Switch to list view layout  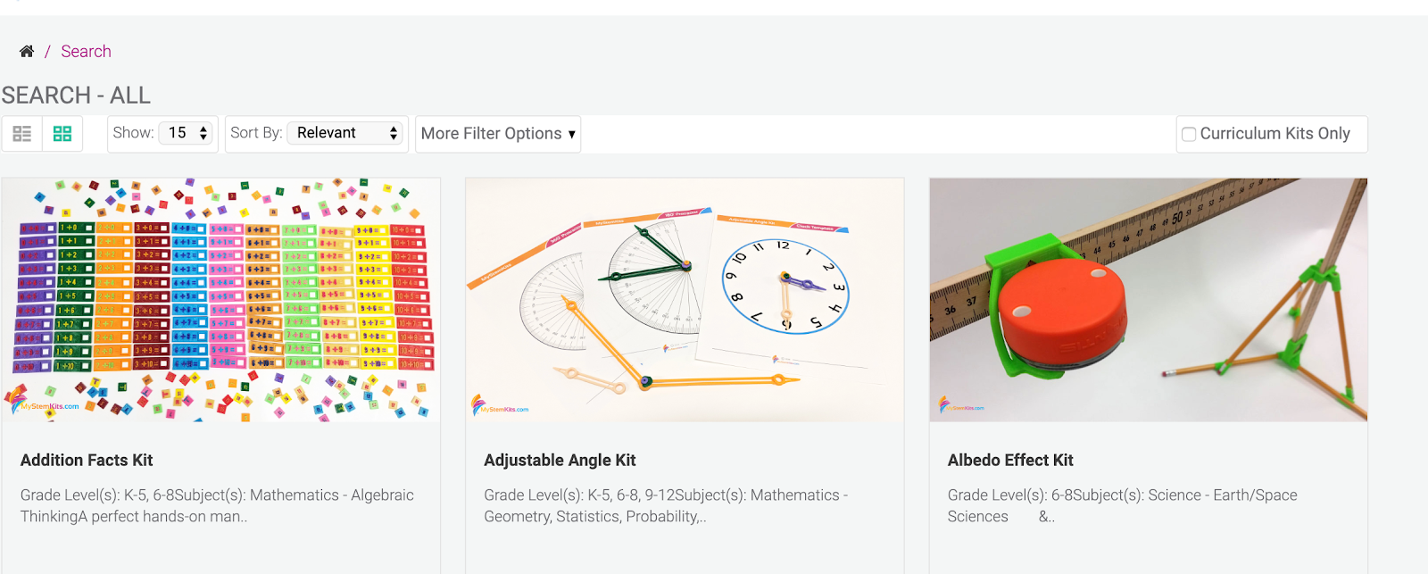click(22, 134)
